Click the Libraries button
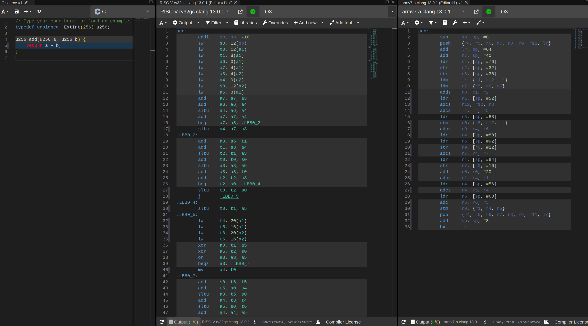This screenshot has width=588, height=326. point(245,23)
